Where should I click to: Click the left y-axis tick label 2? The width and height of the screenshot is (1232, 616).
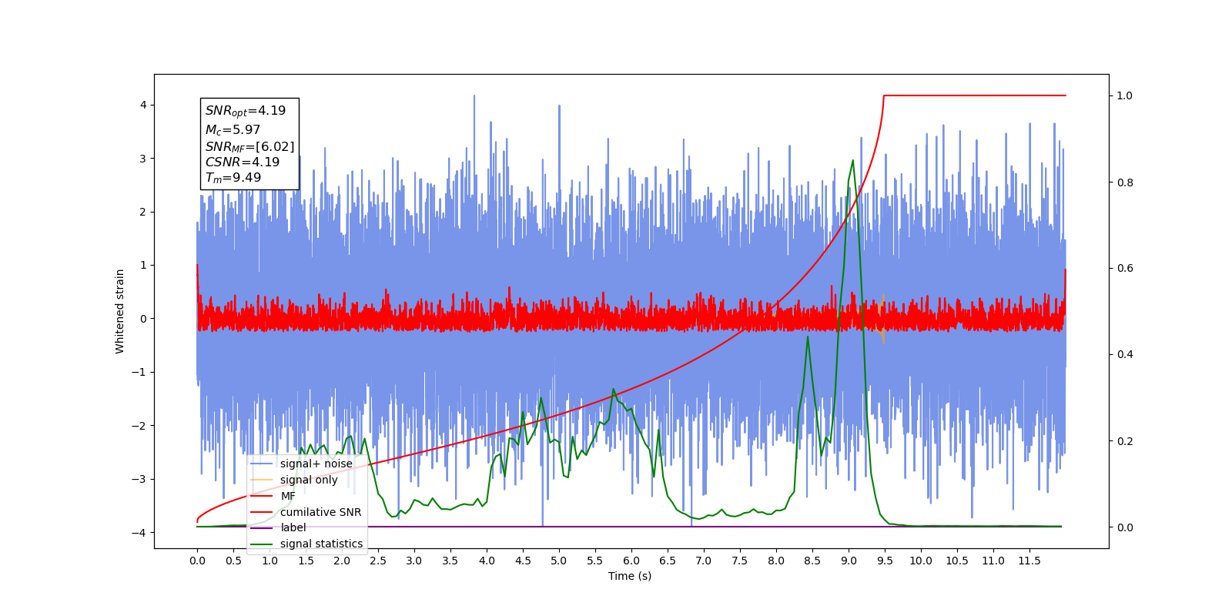click(143, 212)
